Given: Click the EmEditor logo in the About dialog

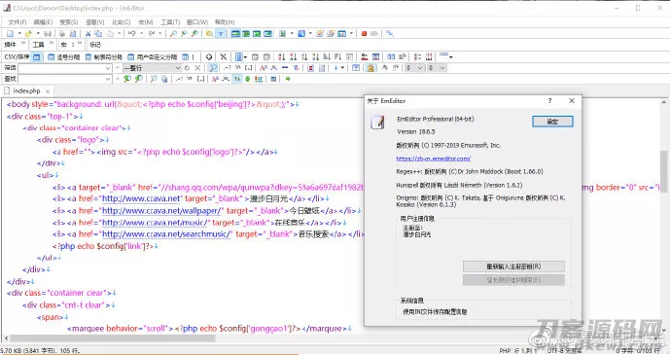Looking at the screenshot, I should 377,122.
